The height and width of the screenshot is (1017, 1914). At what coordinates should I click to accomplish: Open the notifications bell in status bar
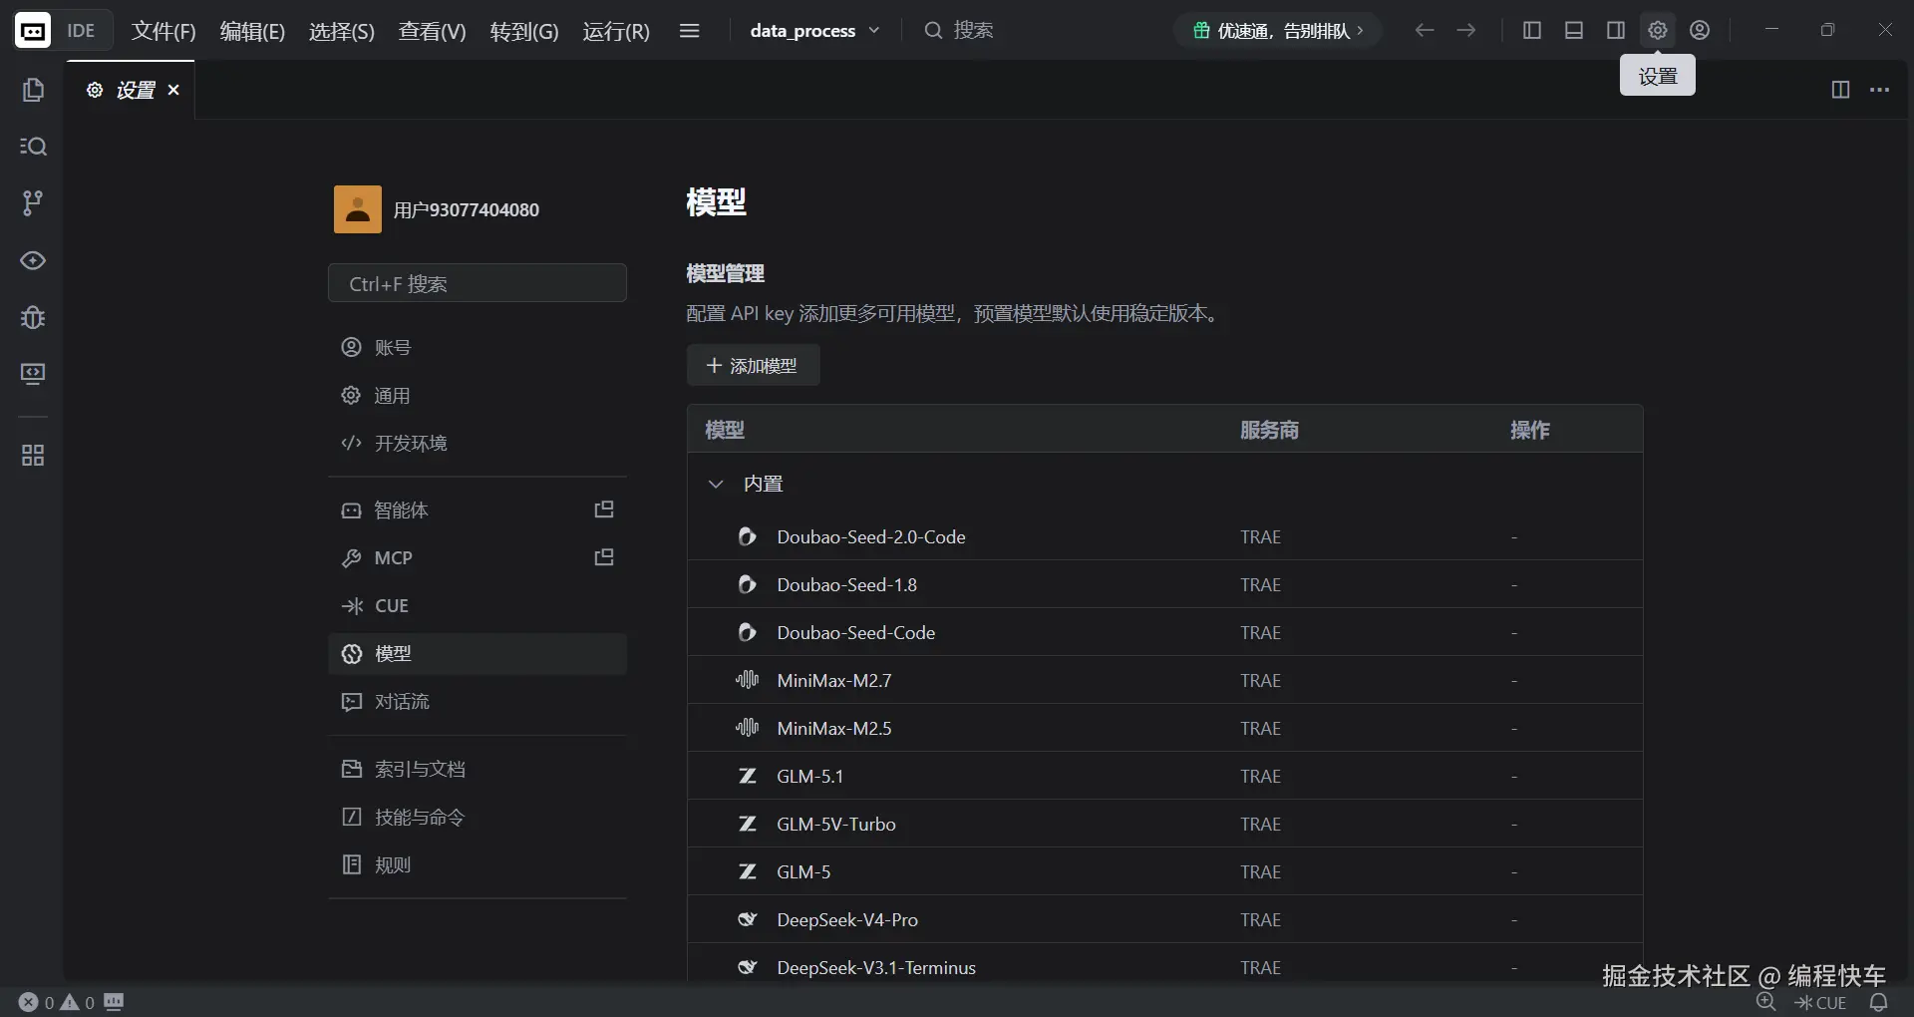point(1879,1002)
